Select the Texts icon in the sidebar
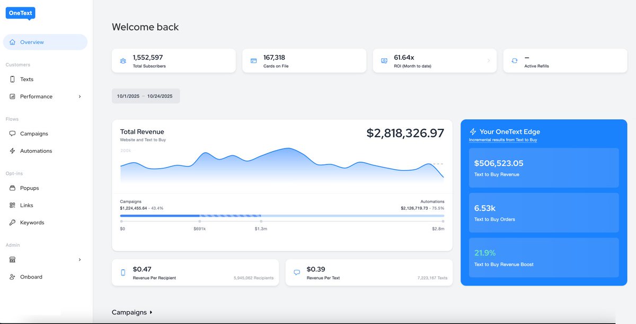The height and width of the screenshot is (324, 636). coord(12,79)
